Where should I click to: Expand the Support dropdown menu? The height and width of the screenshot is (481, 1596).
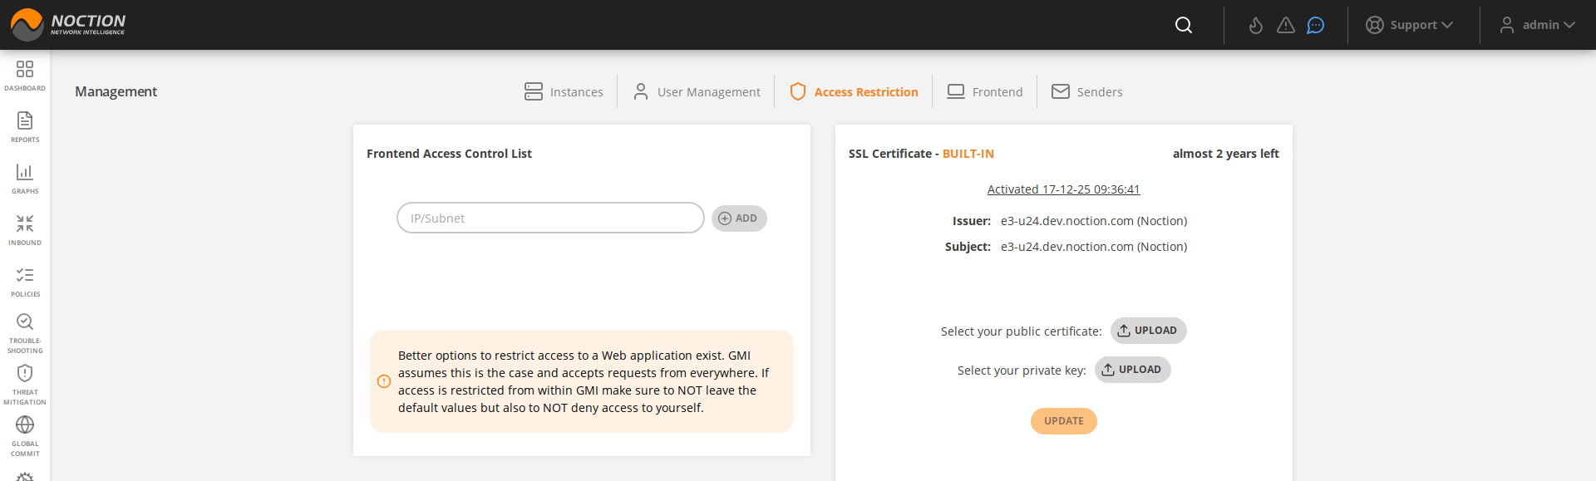click(1410, 25)
